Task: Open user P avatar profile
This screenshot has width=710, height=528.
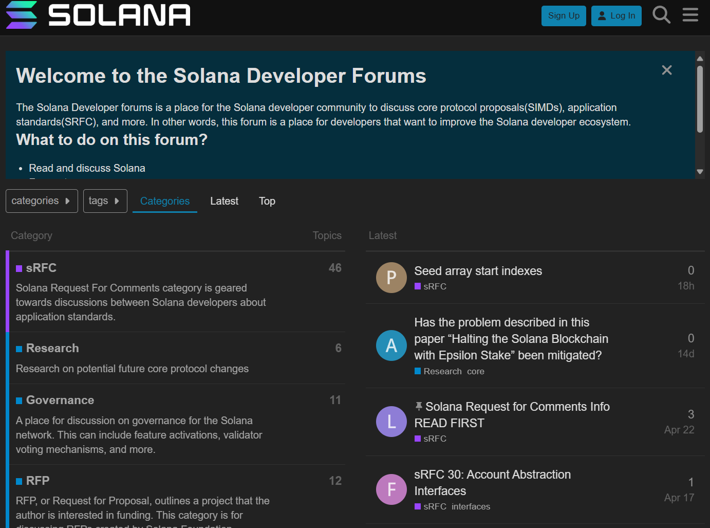Action: click(x=391, y=278)
